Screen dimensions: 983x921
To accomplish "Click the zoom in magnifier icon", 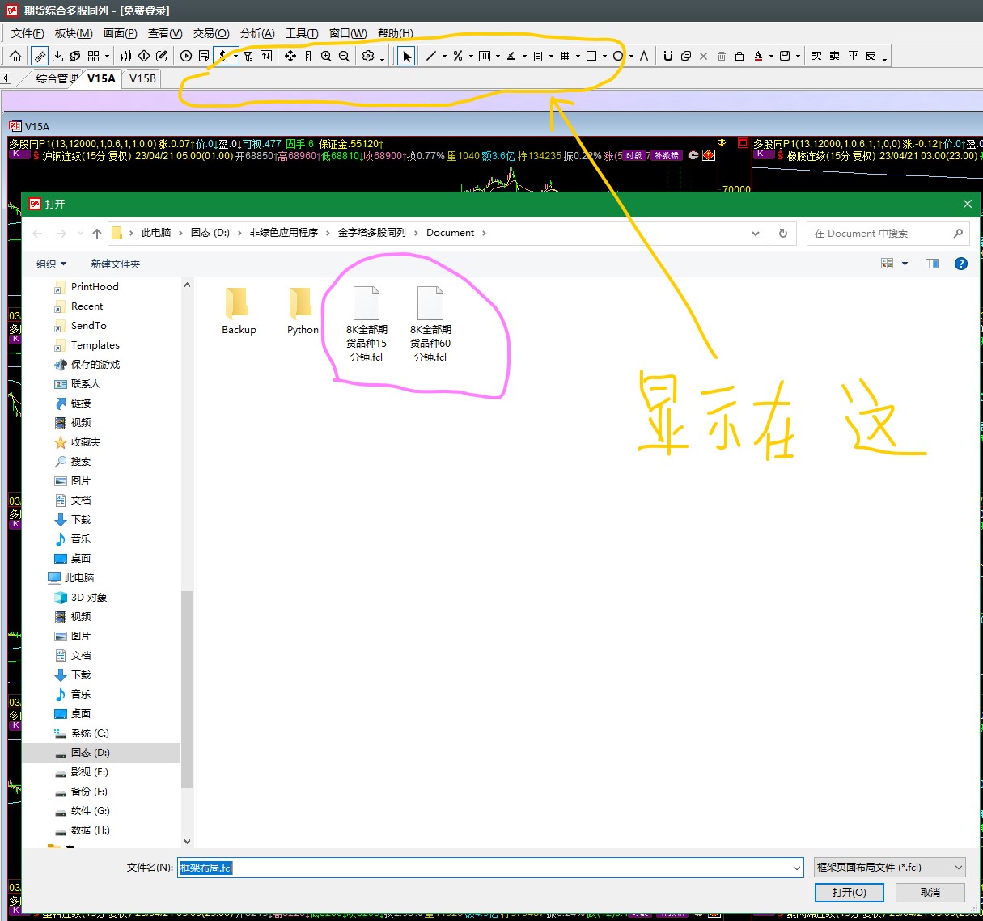I will (326, 56).
